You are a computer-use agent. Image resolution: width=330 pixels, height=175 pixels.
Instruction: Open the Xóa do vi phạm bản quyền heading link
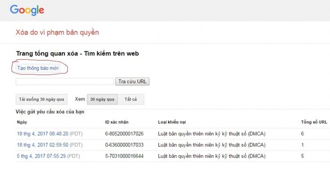(57, 32)
